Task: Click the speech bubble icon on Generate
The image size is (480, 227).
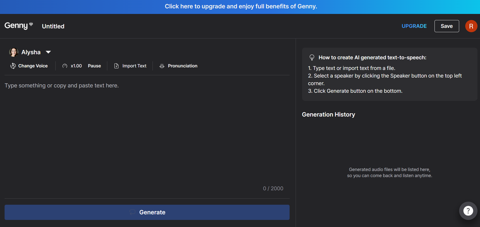Action: [132, 212]
